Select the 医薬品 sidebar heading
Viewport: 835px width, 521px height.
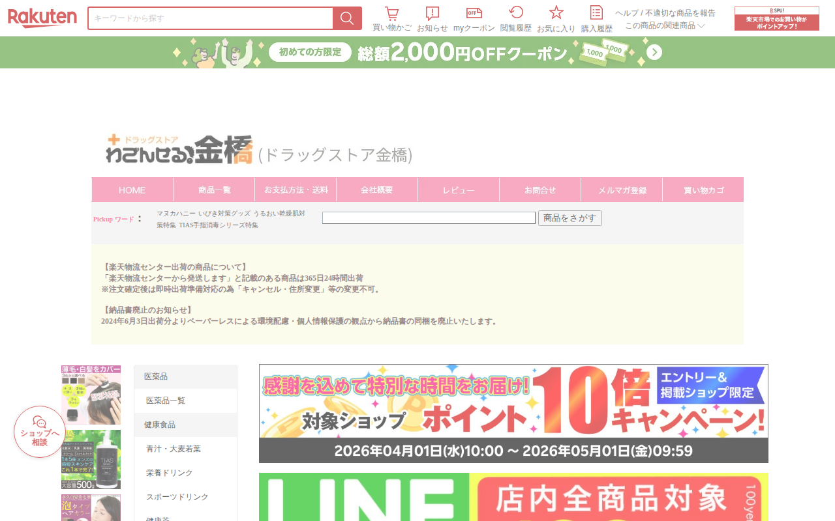click(x=185, y=376)
